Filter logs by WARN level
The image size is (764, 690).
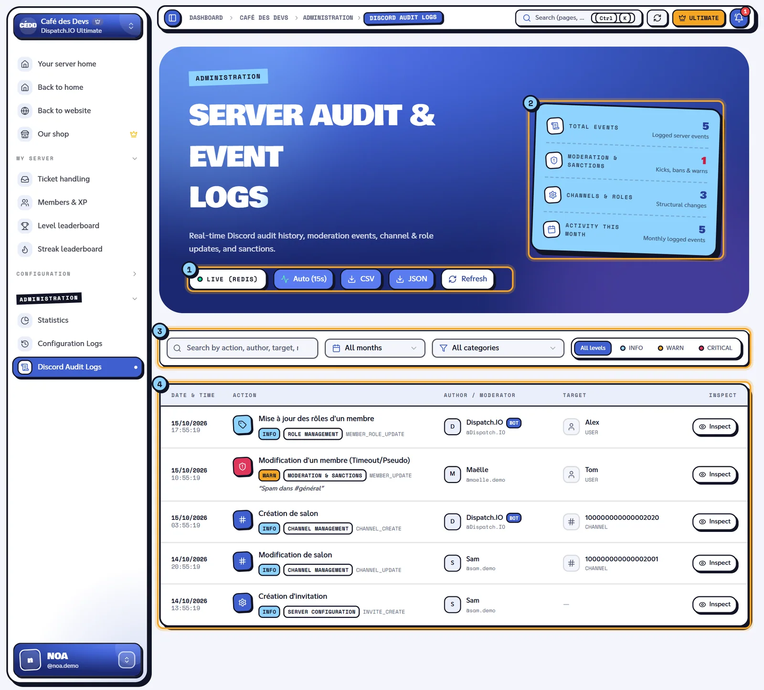click(671, 348)
